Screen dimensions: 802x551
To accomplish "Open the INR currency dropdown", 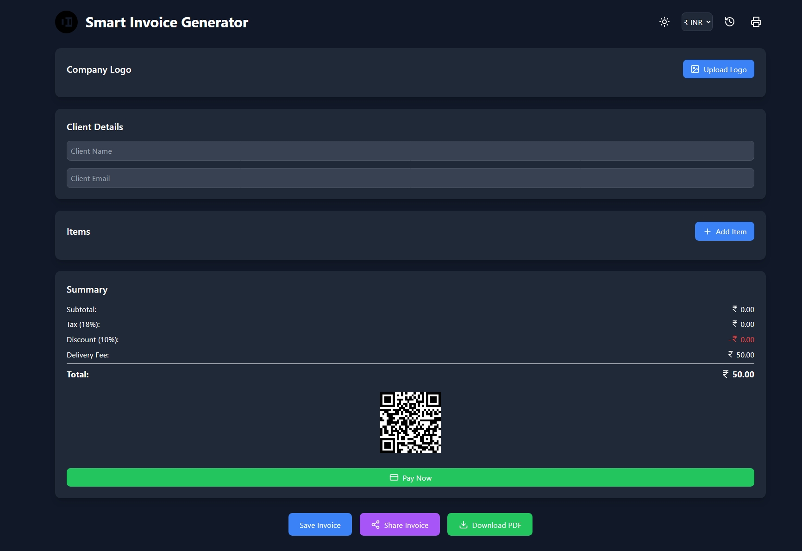I will [697, 22].
